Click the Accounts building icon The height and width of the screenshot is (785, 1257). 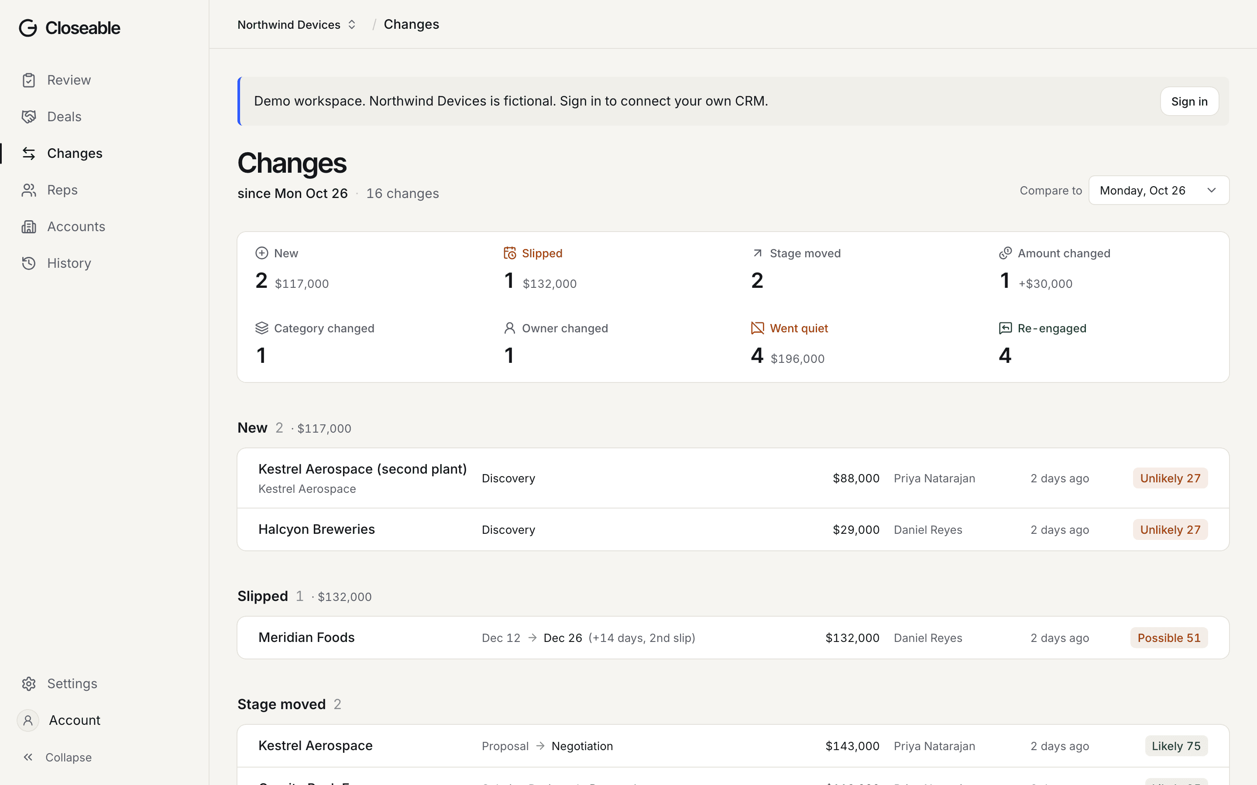28,227
